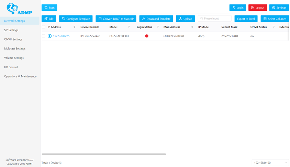290x167 pixels.
Task: Go to ONVIF Settings
Action: (20, 39)
